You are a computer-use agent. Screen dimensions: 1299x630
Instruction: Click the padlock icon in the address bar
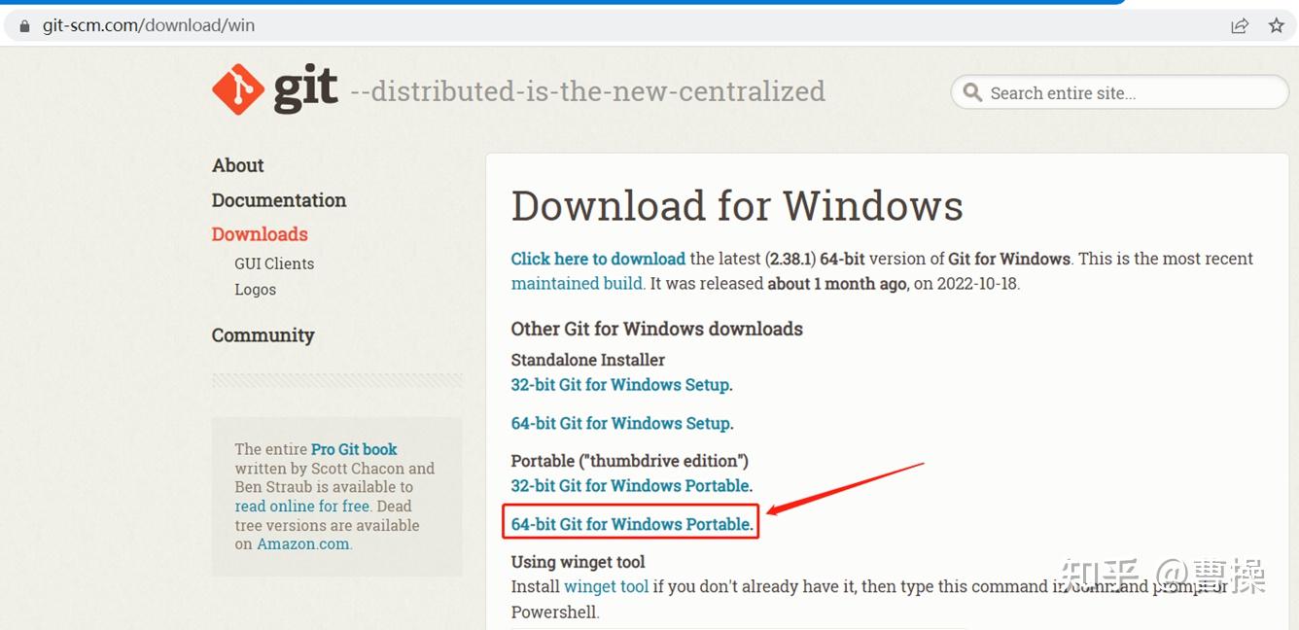click(23, 25)
